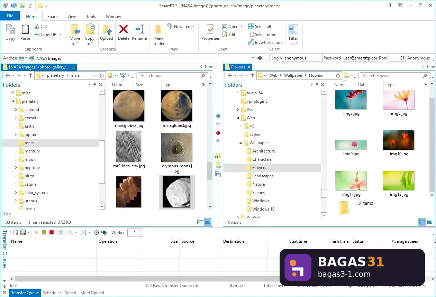Open the File menu
The height and width of the screenshot is (297, 436).
(x=10, y=16)
